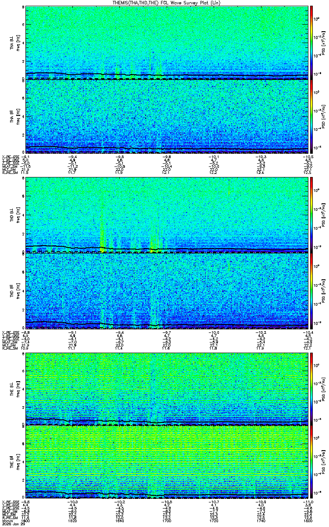Select the THA B⊥ spectrogram panel
The width and height of the screenshot is (329, 527).
pos(167,42)
